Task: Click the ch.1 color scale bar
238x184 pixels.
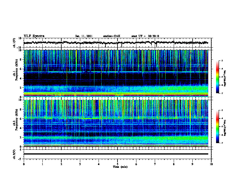Action: pyautogui.click(x=217, y=77)
